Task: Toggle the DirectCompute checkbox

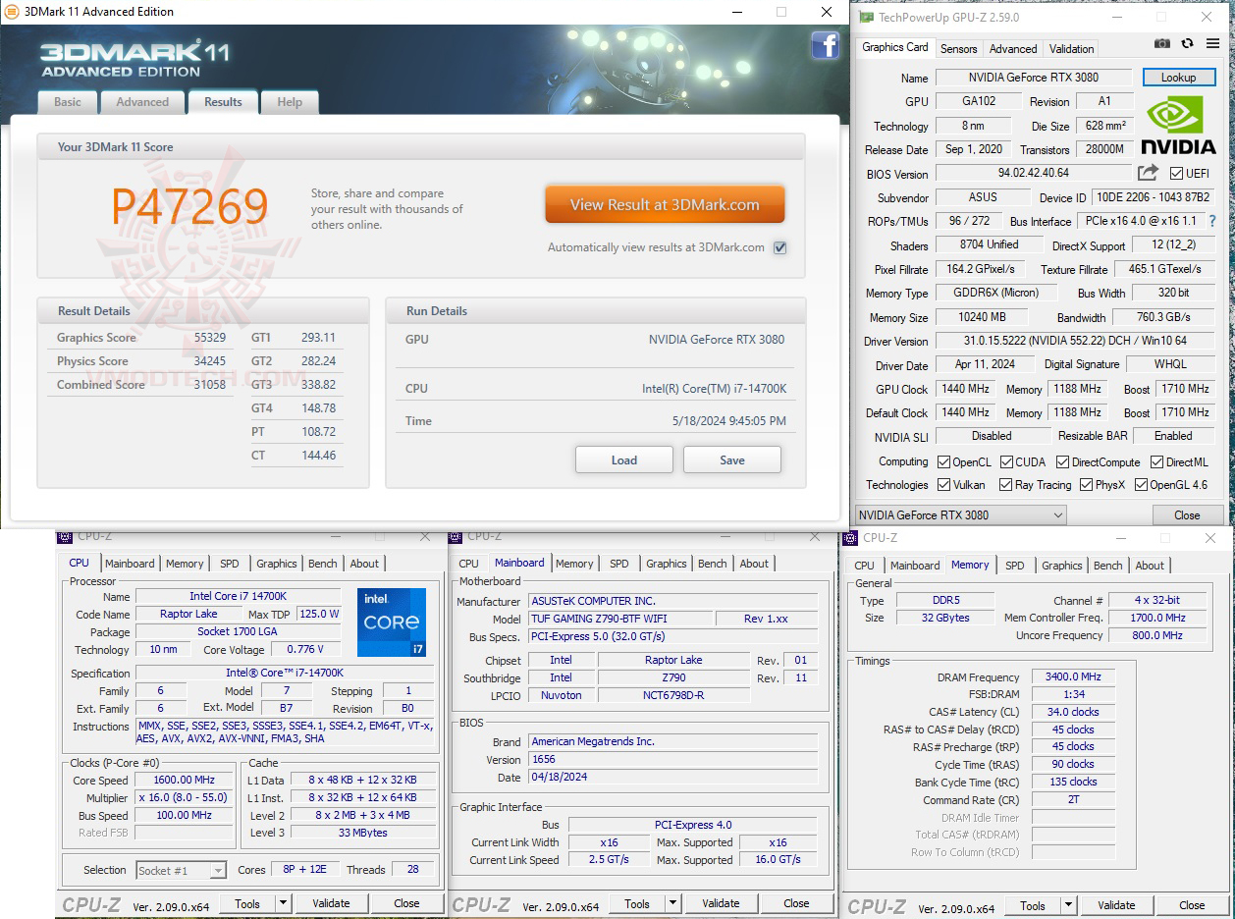Action: (1060, 461)
